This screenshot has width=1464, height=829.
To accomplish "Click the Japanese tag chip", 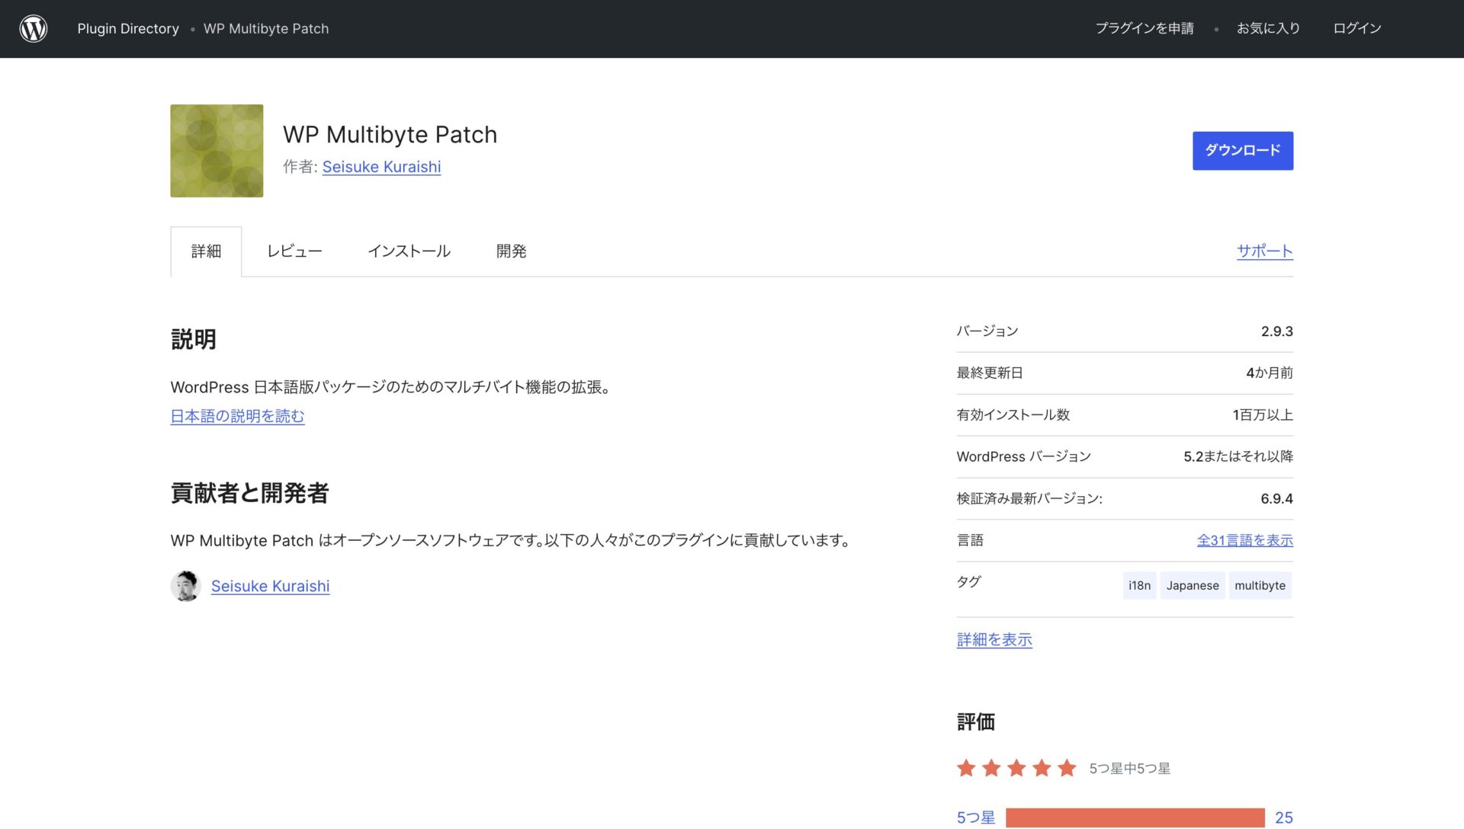I will 1192,586.
